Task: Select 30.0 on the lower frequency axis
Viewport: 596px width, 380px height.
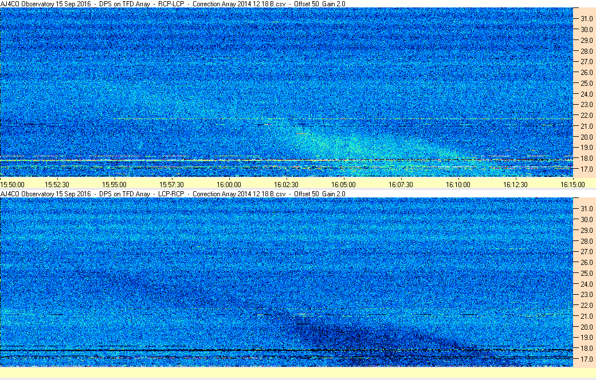Action: point(586,219)
